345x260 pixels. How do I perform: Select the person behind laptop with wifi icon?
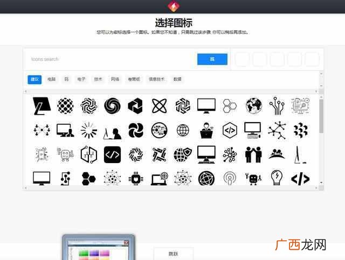coord(206,130)
